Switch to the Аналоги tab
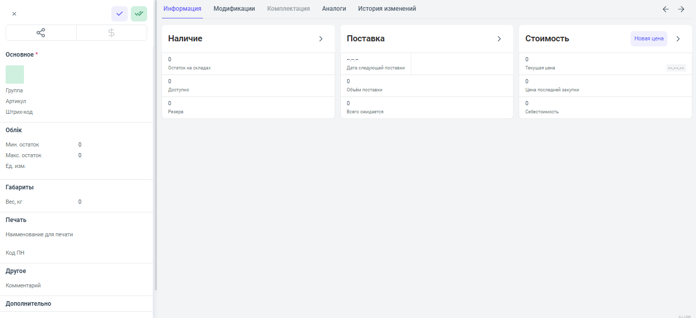The image size is (696, 318). click(334, 9)
